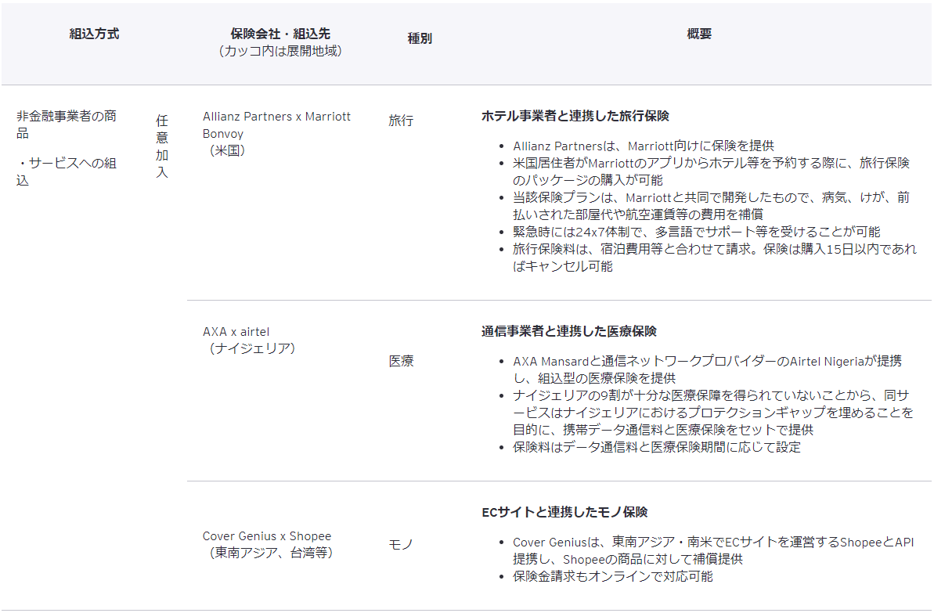Click the 組込方式 column header
Screen dimensions: 934x613
click(94, 34)
